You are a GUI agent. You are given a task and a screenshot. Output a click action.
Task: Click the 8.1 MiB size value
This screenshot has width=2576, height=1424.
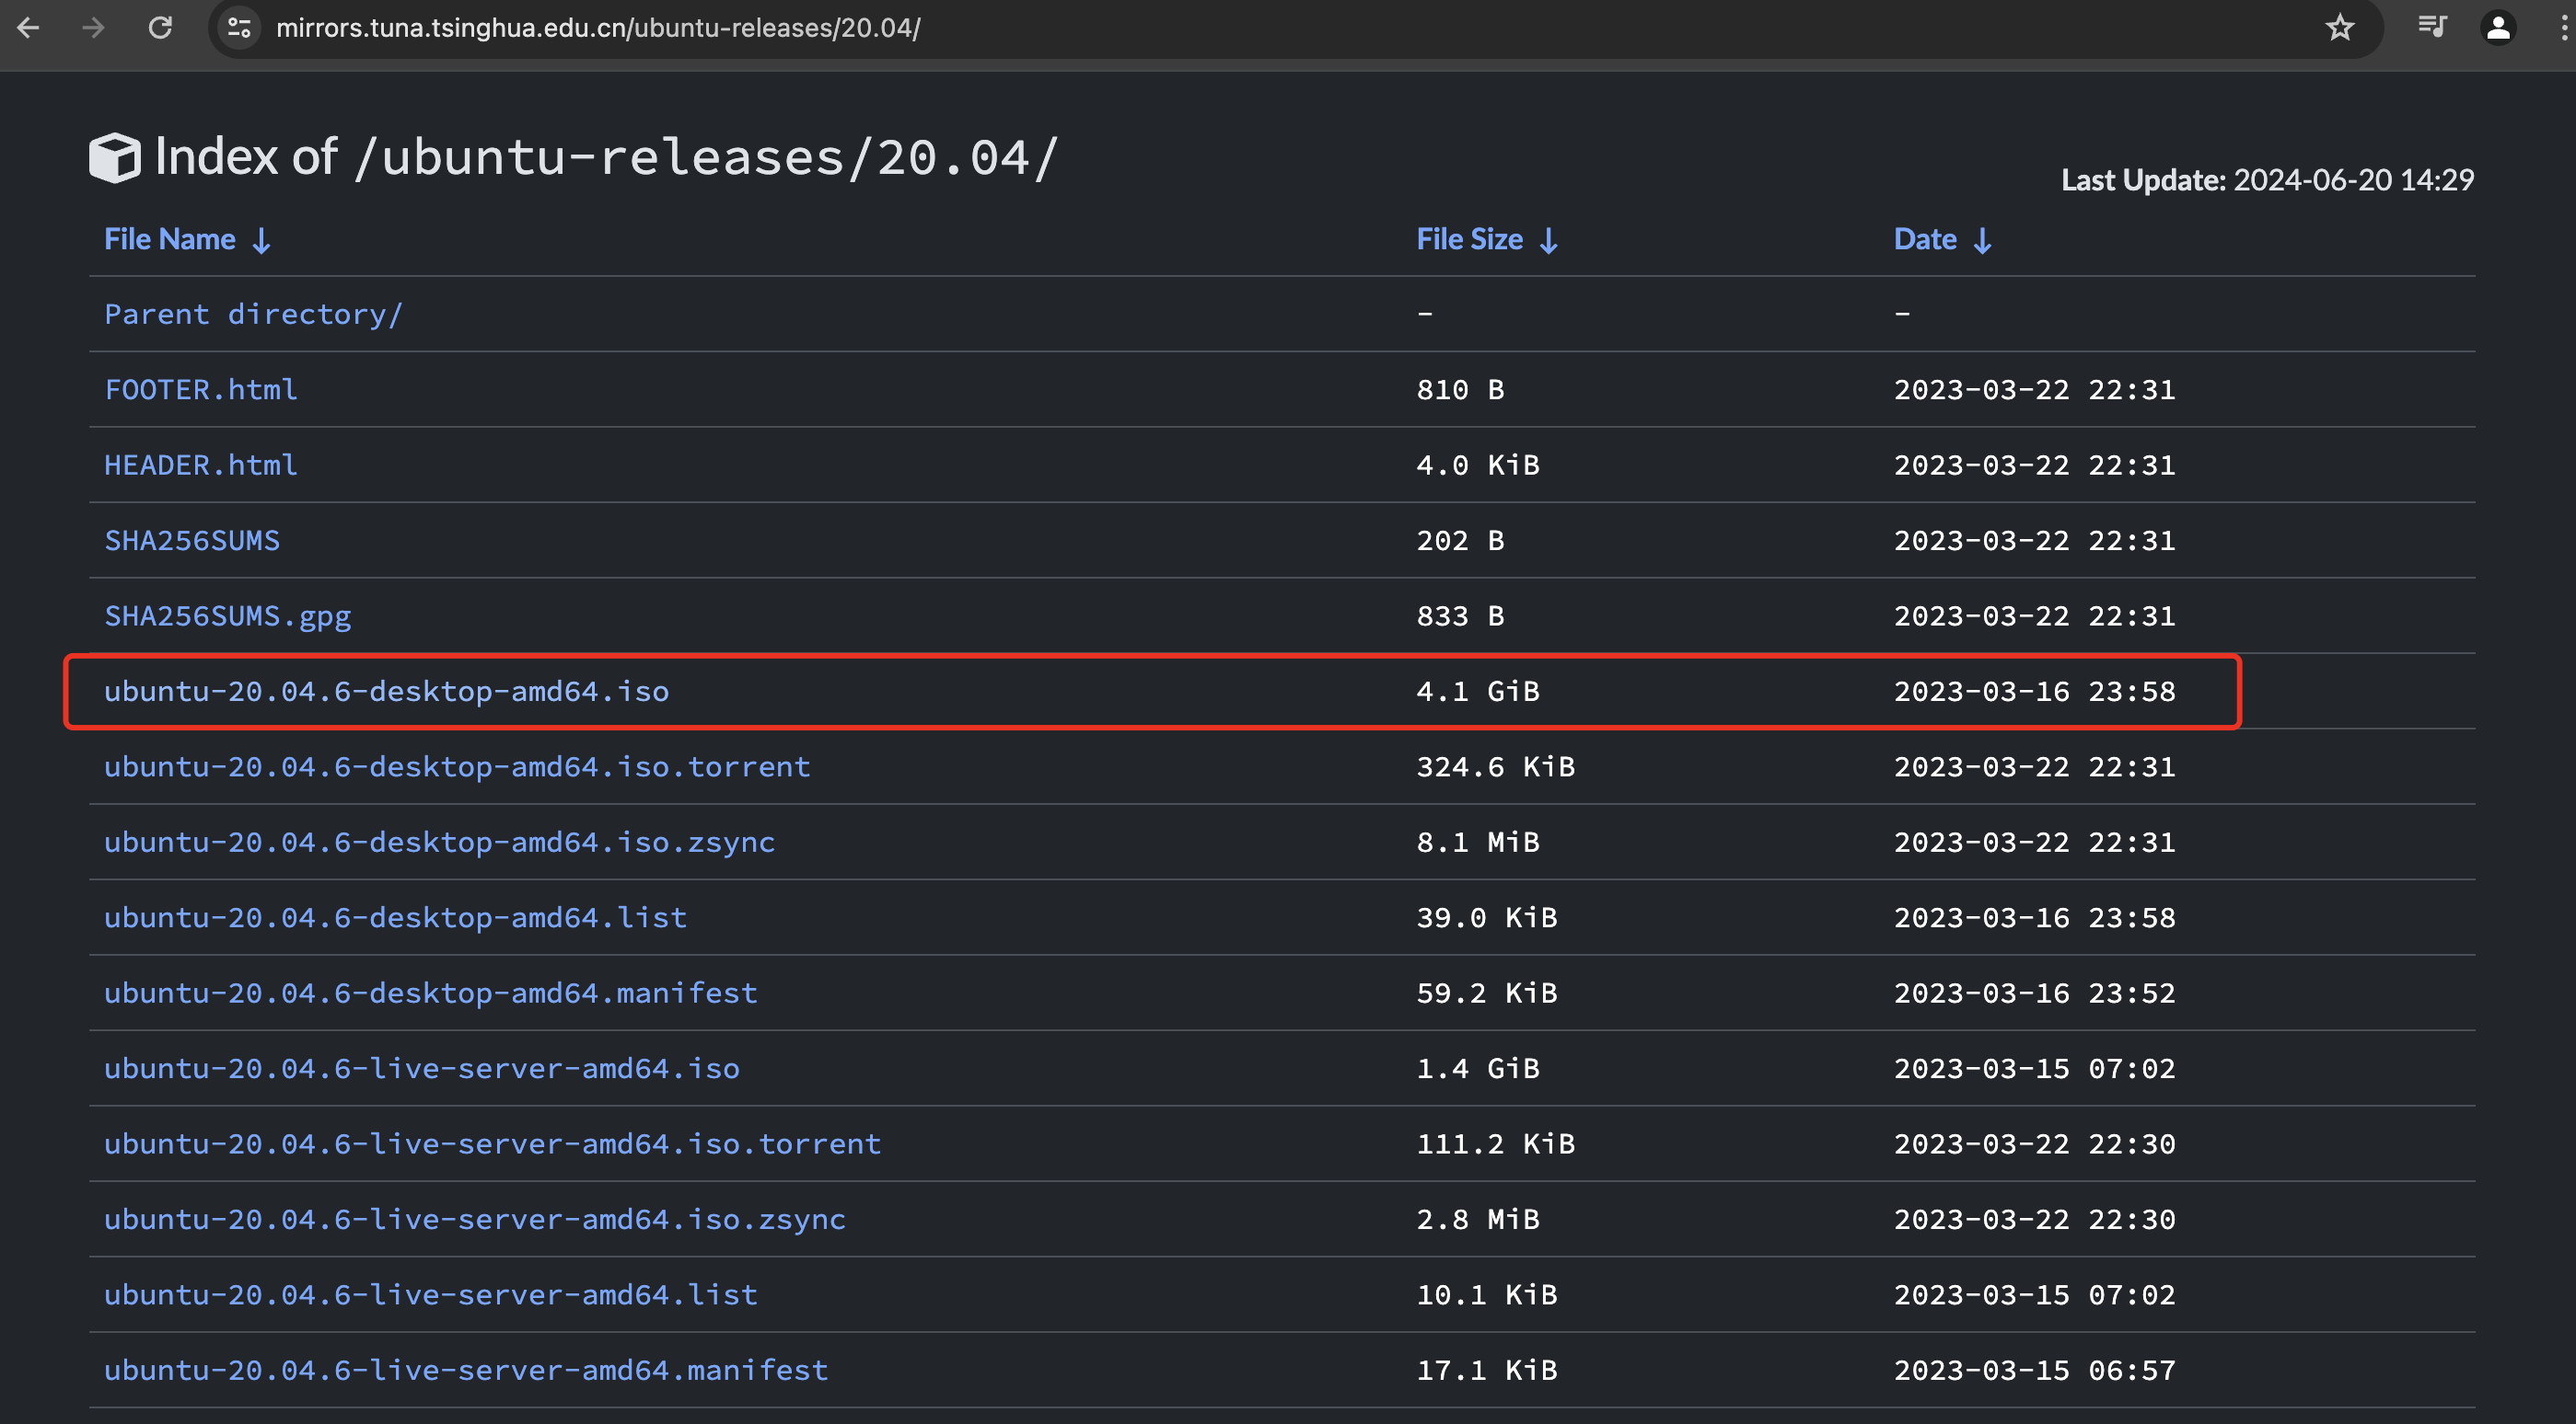point(1478,843)
